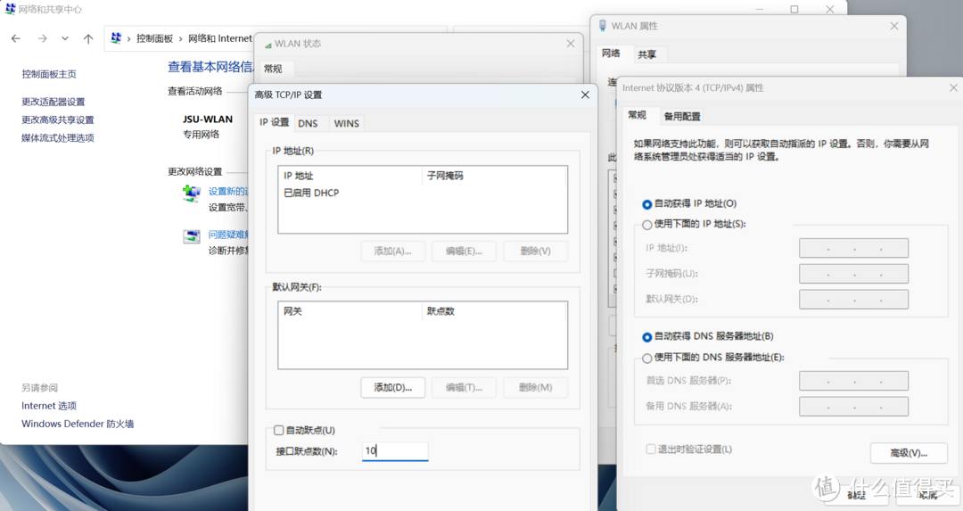Select 使用下面的 IP 地址(S) radio button
Image resolution: width=963 pixels, height=511 pixels.
[646, 225]
